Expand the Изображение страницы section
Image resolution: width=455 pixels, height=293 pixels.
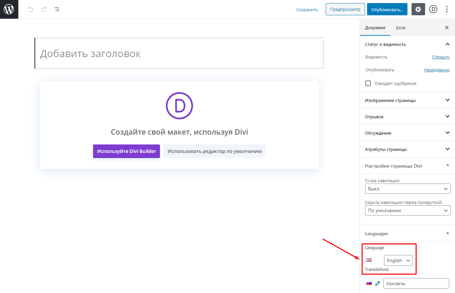[407, 100]
